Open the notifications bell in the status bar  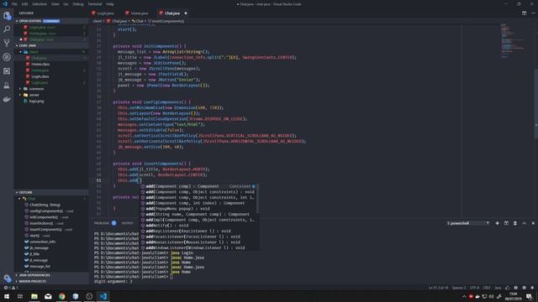pyautogui.click(x=532, y=288)
